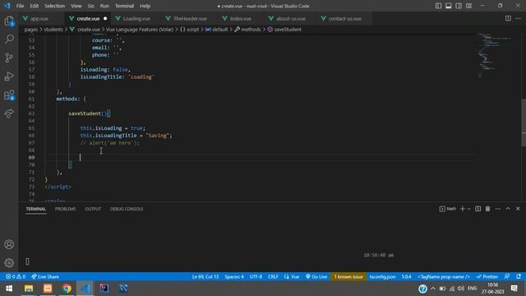Change end of line sequence CRLF
The width and height of the screenshot is (526, 296).
point(273,277)
